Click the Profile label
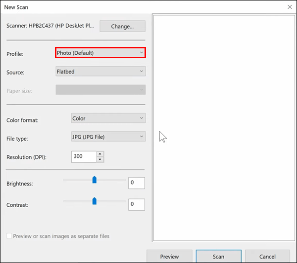297x263 pixels. (15, 54)
